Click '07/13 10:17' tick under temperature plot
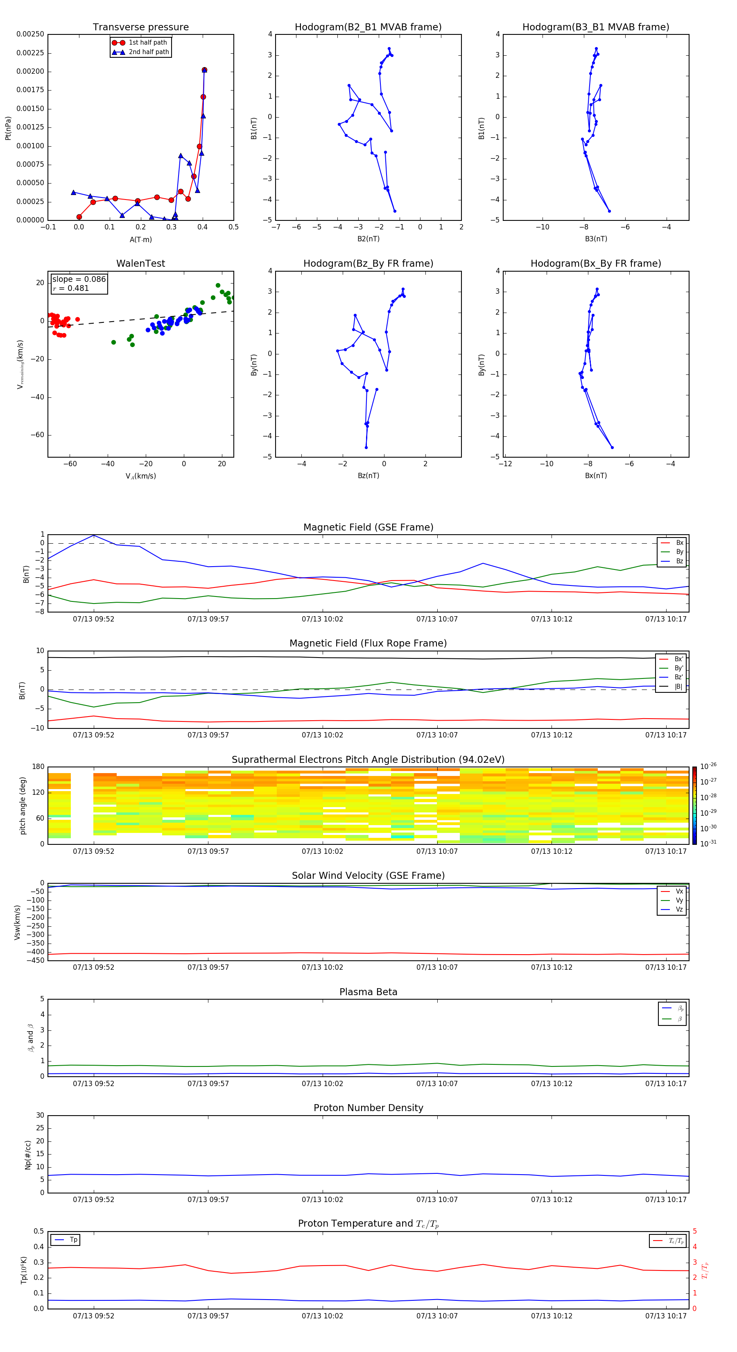737x1352 pixels. tap(666, 1316)
